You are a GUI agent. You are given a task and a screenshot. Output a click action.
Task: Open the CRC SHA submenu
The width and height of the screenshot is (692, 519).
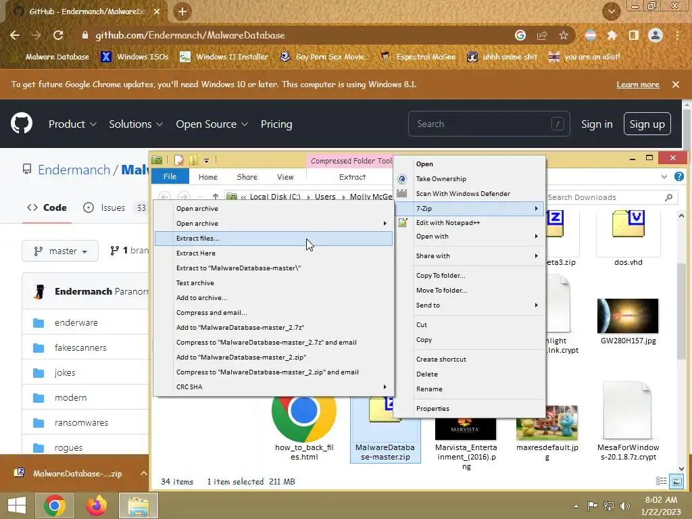[273, 387]
